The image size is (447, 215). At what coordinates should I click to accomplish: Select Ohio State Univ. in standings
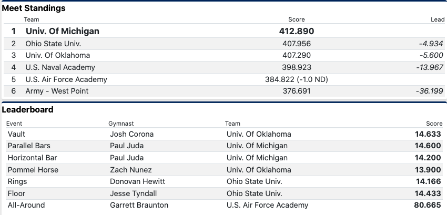click(x=53, y=44)
